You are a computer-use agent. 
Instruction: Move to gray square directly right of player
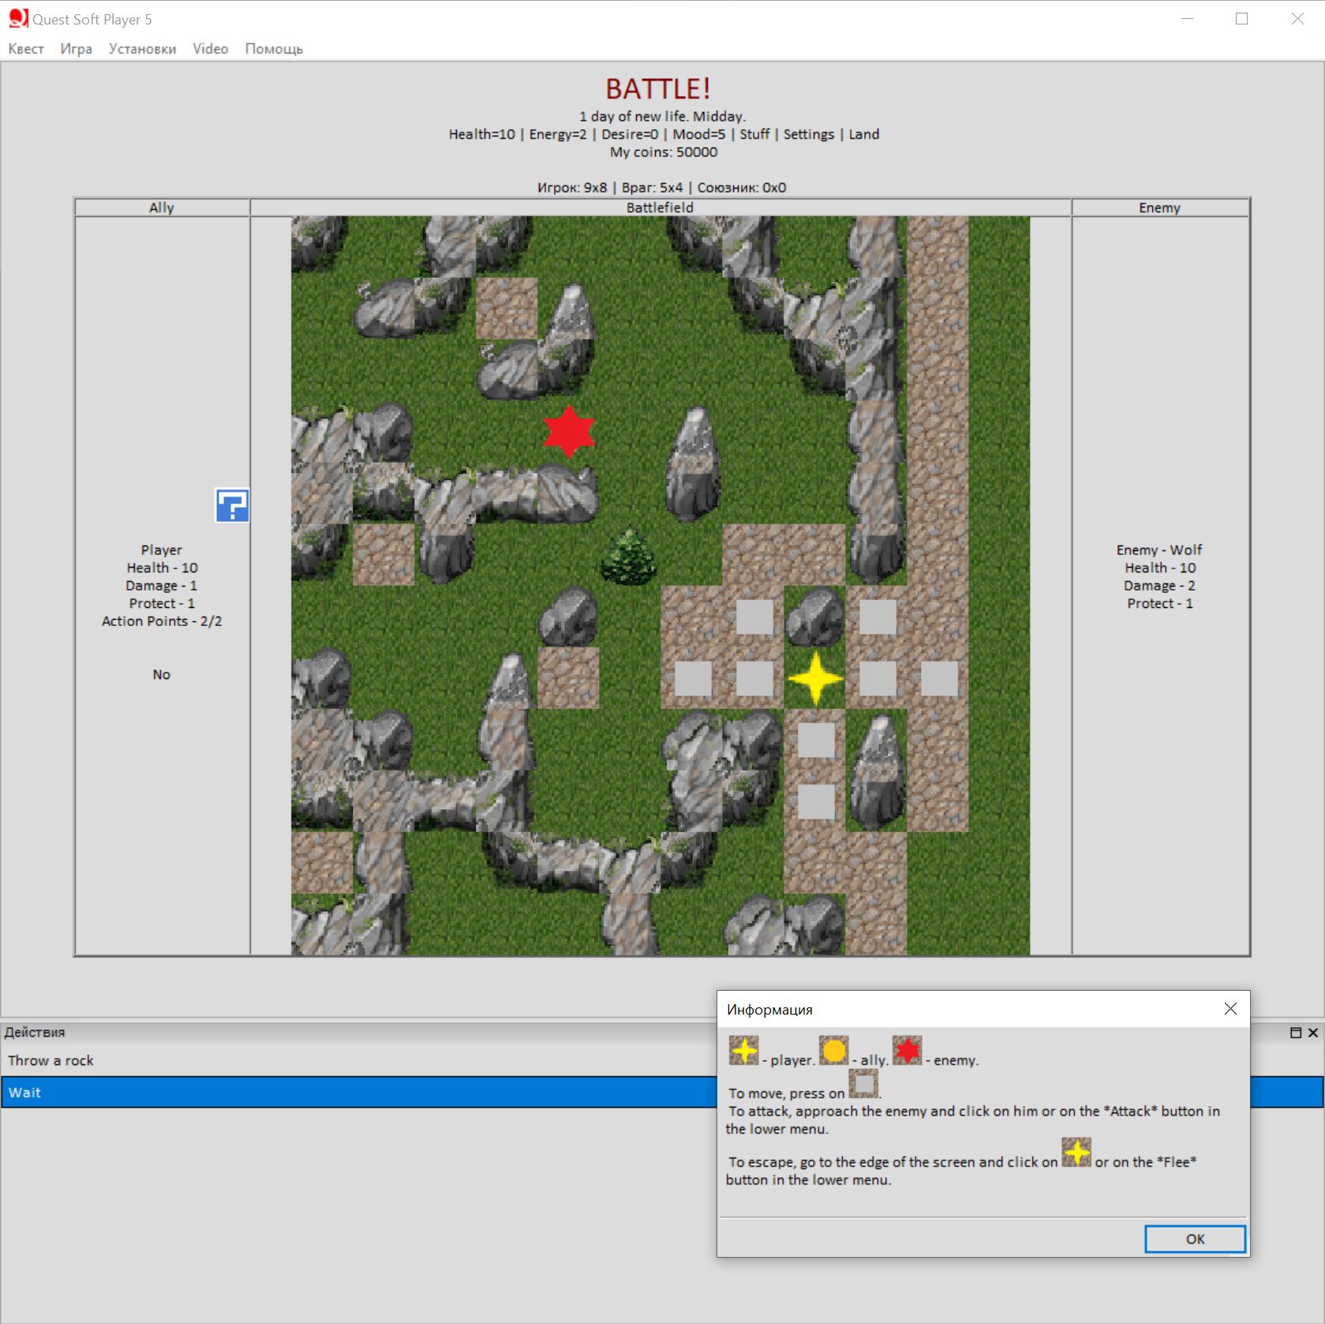tap(877, 678)
